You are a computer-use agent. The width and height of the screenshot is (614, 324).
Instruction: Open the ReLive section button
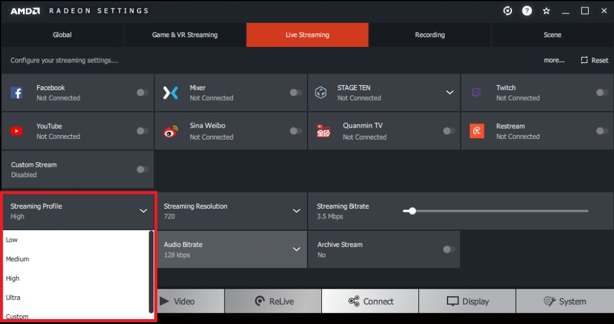pyautogui.click(x=273, y=301)
